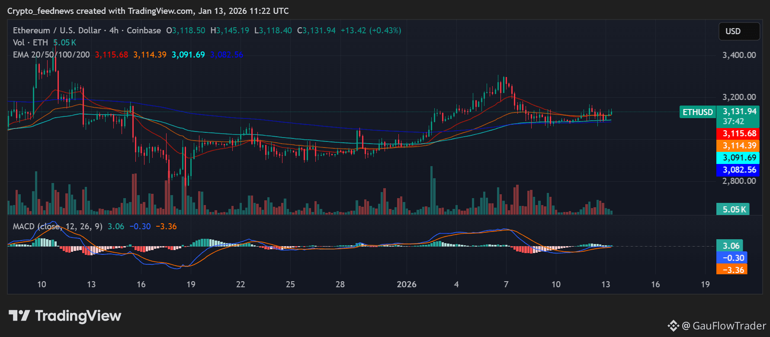Click the Ethereum / U.S. Dollar symbol title
This screenshot has height=337, width=770.
[57, 30]
